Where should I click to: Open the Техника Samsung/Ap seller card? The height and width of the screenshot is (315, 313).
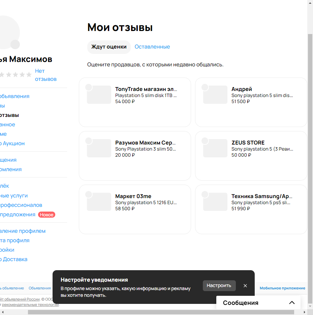251,209
